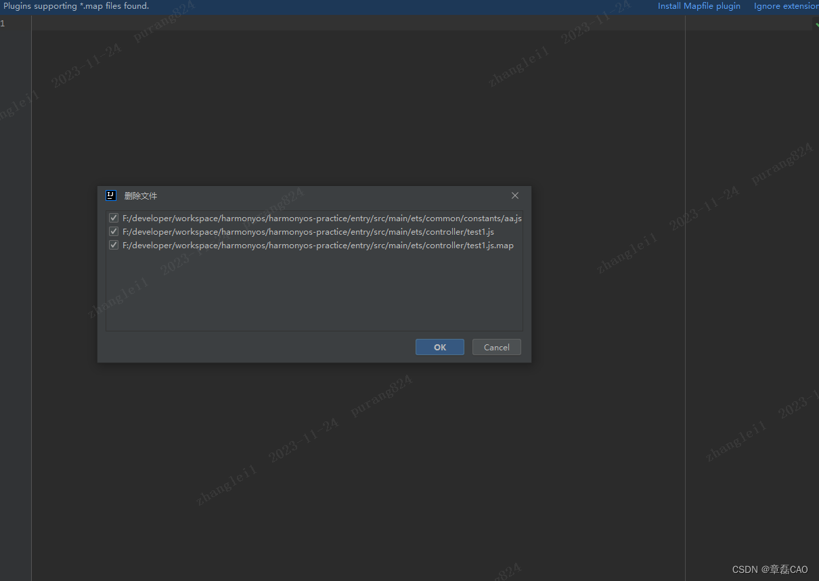The height and width of the screenshot is (581, 819).
Task: Select the test1.js.map path text
Action: click(x=318, y=246)
